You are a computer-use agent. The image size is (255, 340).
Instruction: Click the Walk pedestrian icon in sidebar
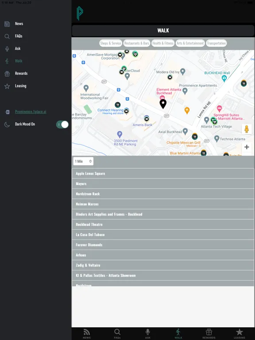pyautogui.click(x=7, y=61)
